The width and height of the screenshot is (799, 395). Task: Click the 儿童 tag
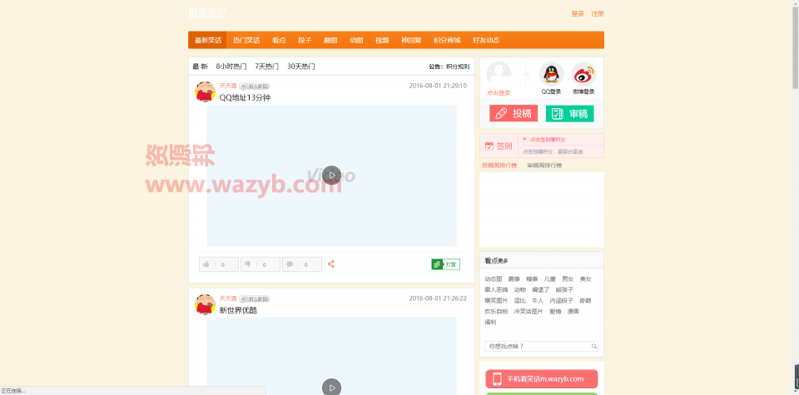[550, 279]
